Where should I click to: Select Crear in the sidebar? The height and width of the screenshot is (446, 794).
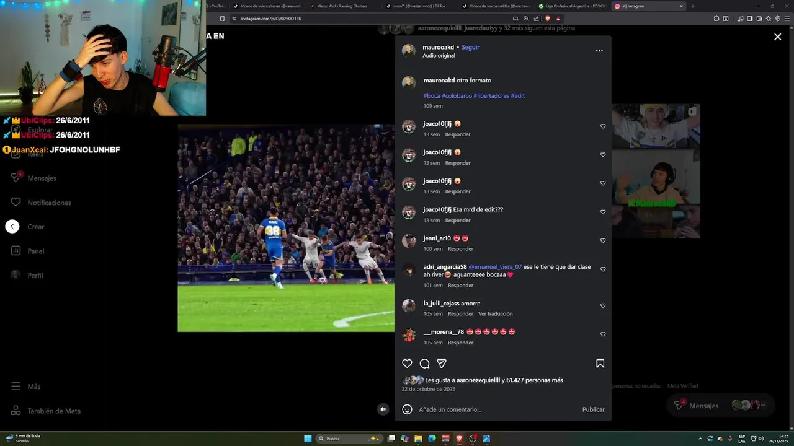[x=35, y=227]
